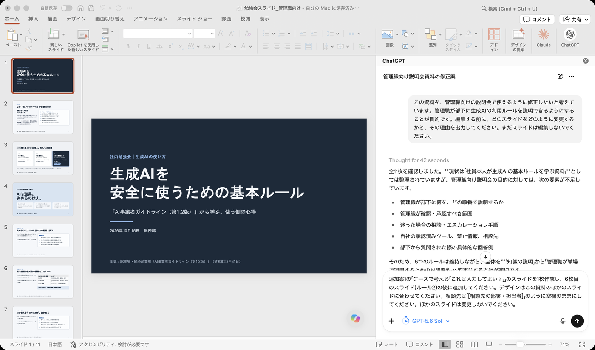Click the Copilot を使用した新しいスライド button
The image size is (595, 350).
point(83,40)
